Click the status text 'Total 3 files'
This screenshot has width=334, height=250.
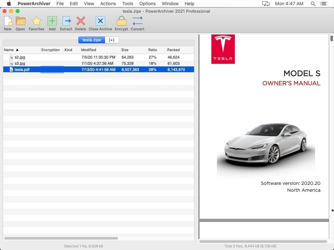coord(234,246)
